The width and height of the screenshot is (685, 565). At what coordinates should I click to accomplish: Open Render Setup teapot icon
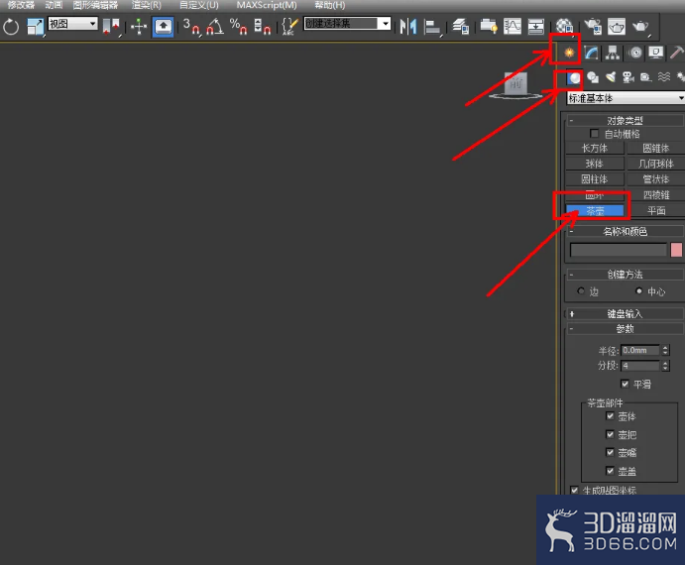(593, 27)
